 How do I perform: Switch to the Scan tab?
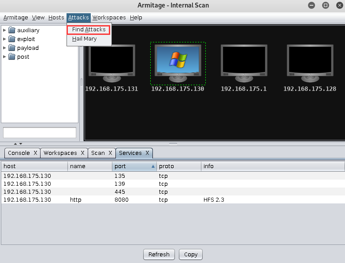coord(98,153)
